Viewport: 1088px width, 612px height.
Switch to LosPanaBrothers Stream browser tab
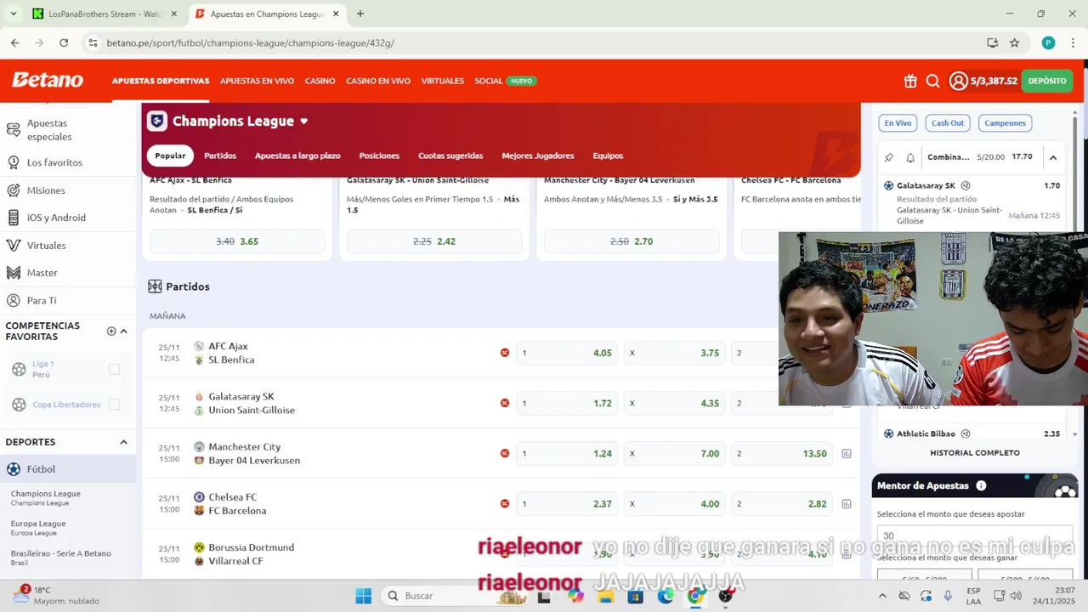[104, 14]
